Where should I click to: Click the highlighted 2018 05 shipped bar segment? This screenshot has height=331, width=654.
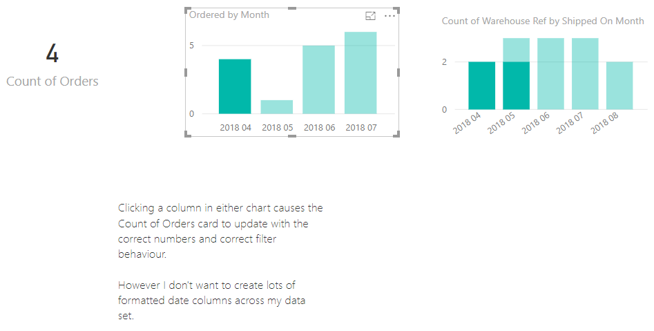click(516, 86)
